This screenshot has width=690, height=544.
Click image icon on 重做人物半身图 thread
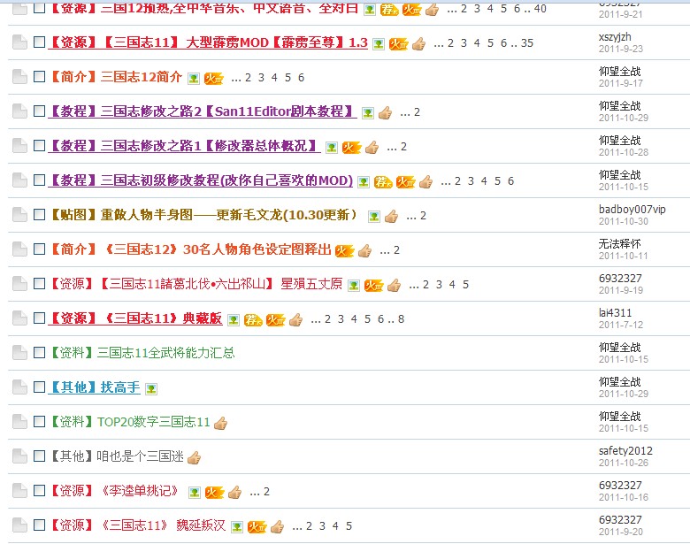click(x=373, y=216)
